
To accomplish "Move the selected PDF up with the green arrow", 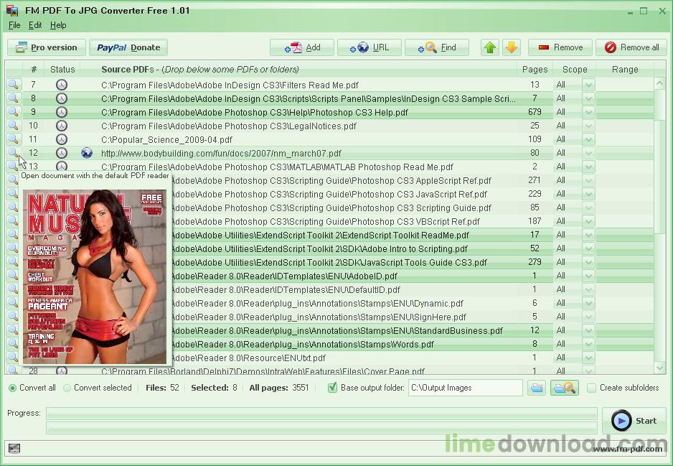I will (490, 47).
